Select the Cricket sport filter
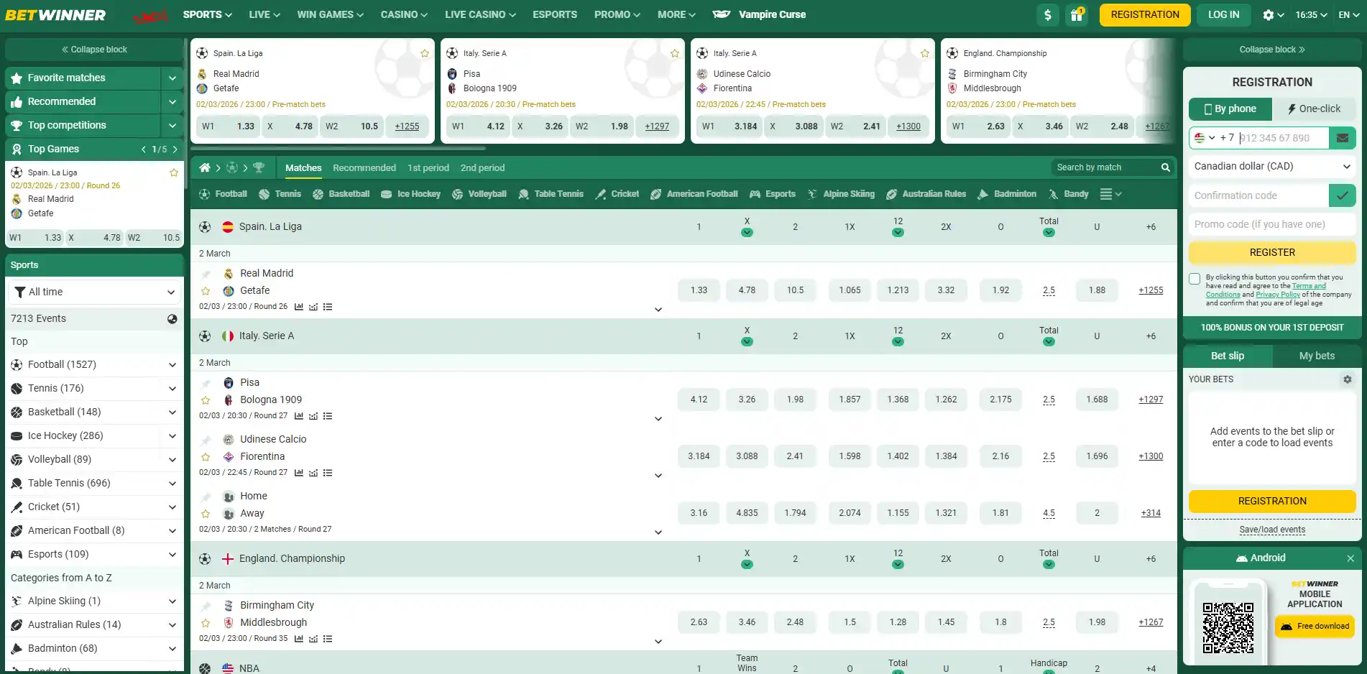The image size is (1367, 674). (617, 194)
